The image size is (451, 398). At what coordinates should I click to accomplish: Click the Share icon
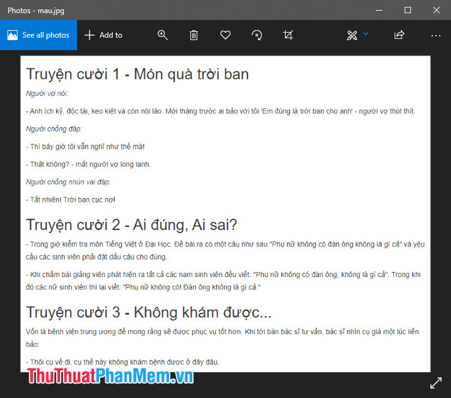point(399,35)
